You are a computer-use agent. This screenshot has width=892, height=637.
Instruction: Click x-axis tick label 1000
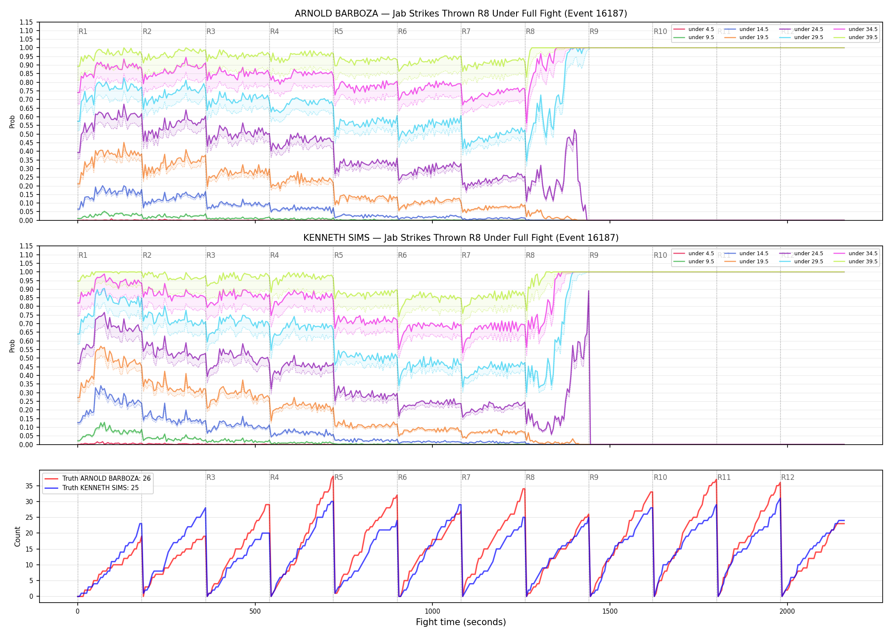point(432,611)
